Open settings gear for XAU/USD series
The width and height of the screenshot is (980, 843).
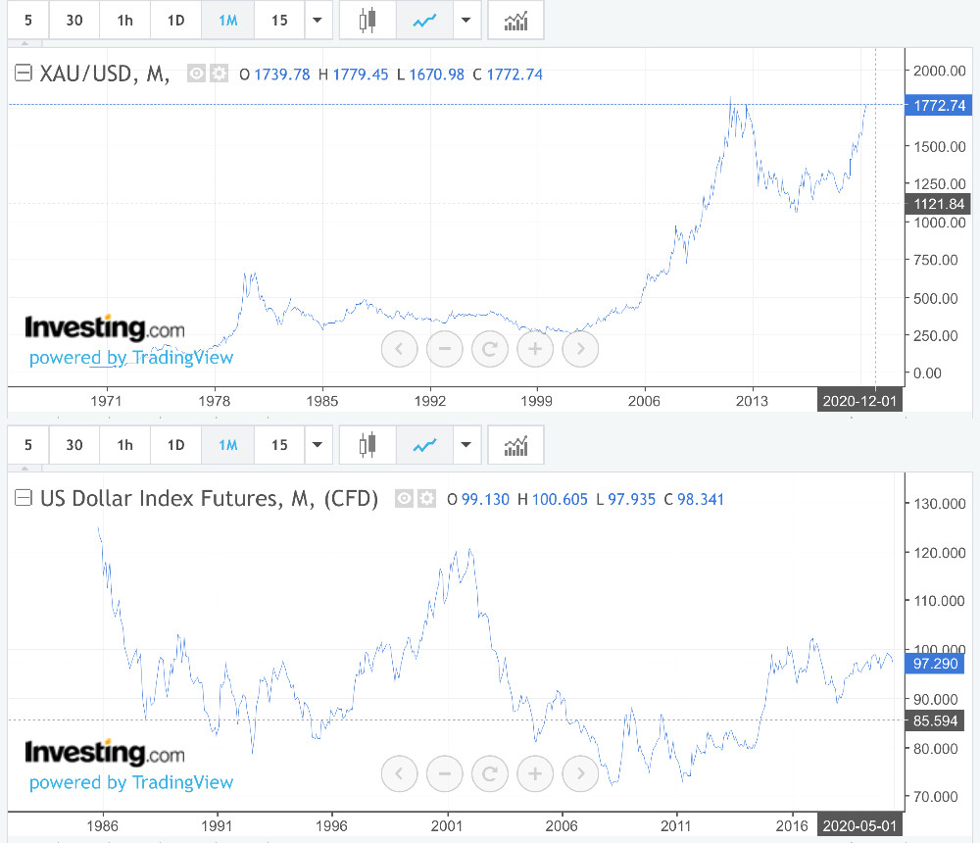pyautogui.click(x=219, y=74)
